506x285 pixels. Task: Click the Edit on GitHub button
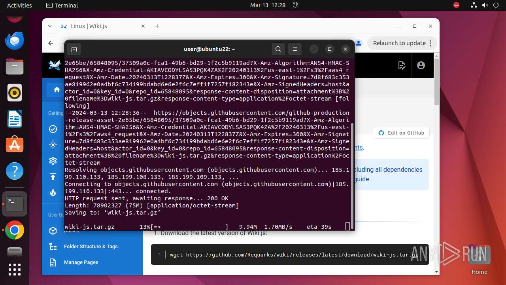pyautogui.click(x=401, y=133)
